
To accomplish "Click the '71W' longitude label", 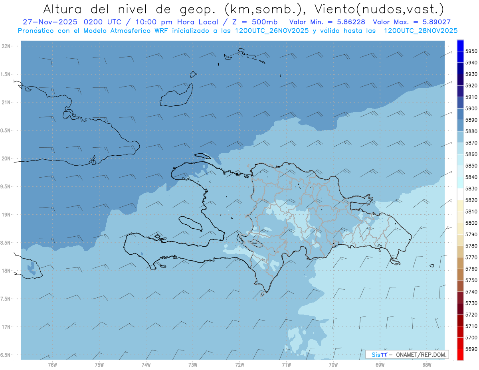I will 286,365.
